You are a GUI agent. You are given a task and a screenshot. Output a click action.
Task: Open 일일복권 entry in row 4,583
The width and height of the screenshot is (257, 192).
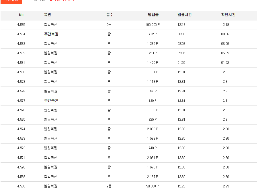[50, 44]
